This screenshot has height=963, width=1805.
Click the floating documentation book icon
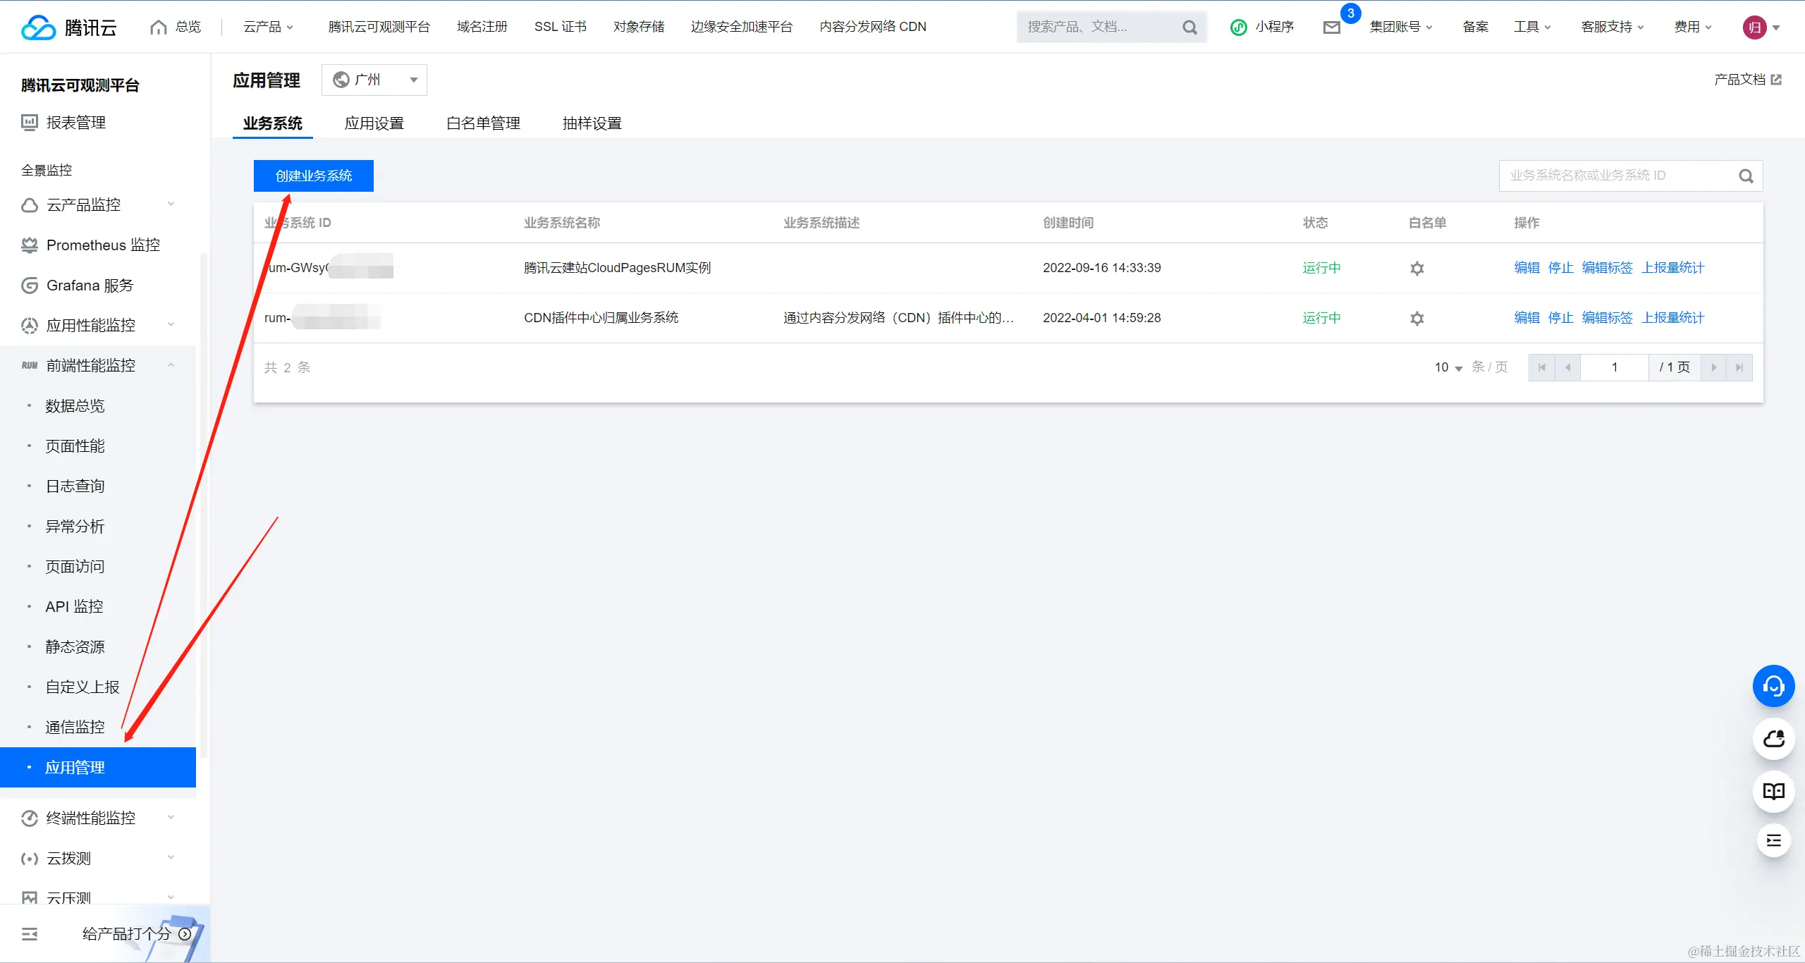(1774, 791)
